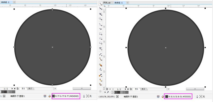Viewport: 213px width, 102px height.
Task: Go to the first page in the right window
Action: pyautogui.click(x=110, y=89)
